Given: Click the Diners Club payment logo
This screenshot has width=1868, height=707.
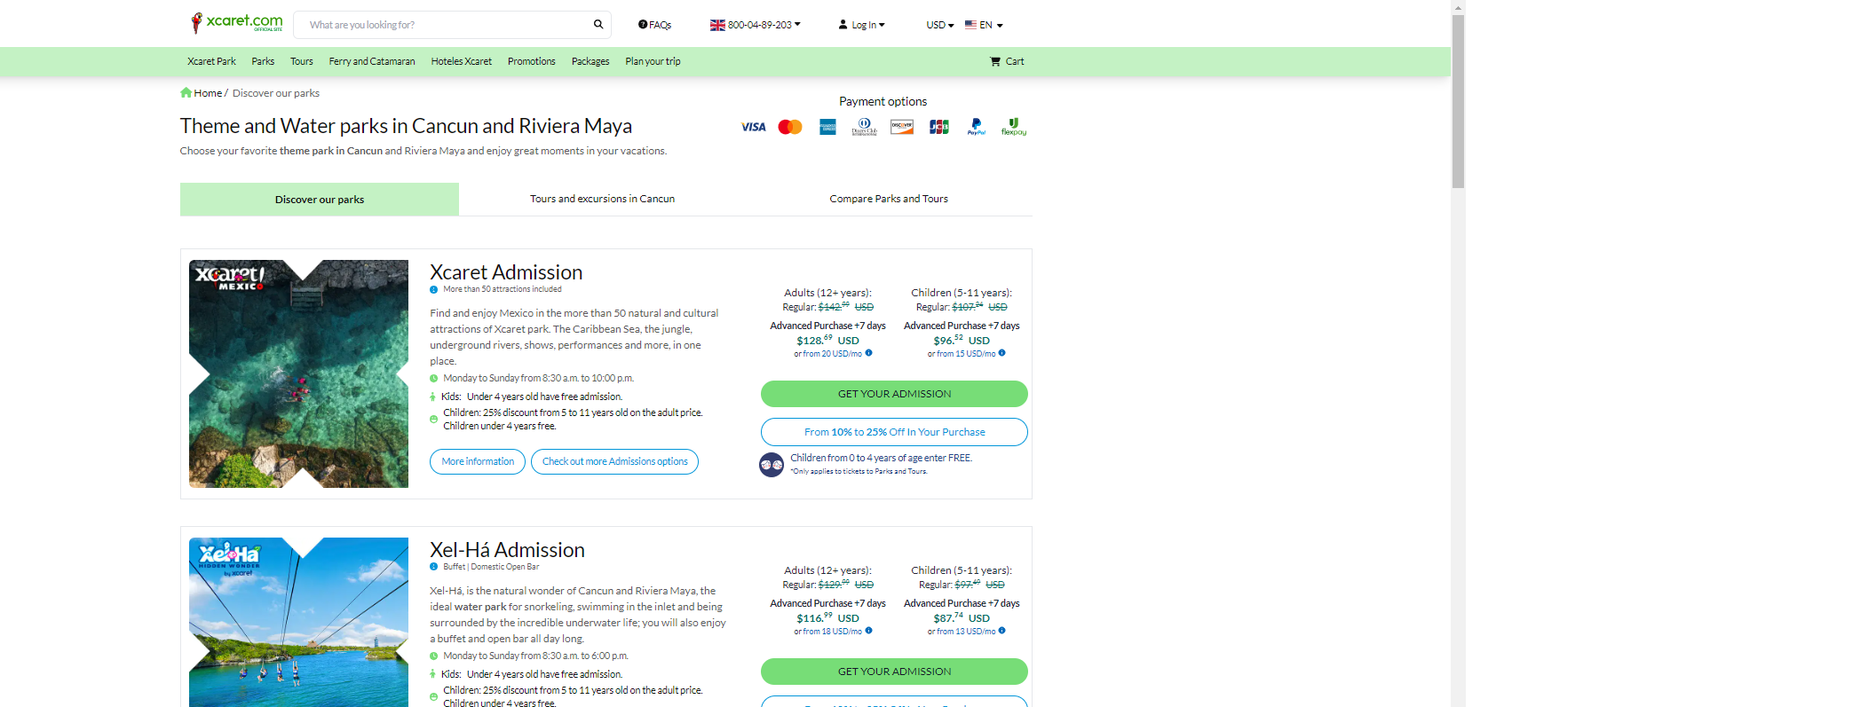Looking at the screenshot, I should coord(865,127).
